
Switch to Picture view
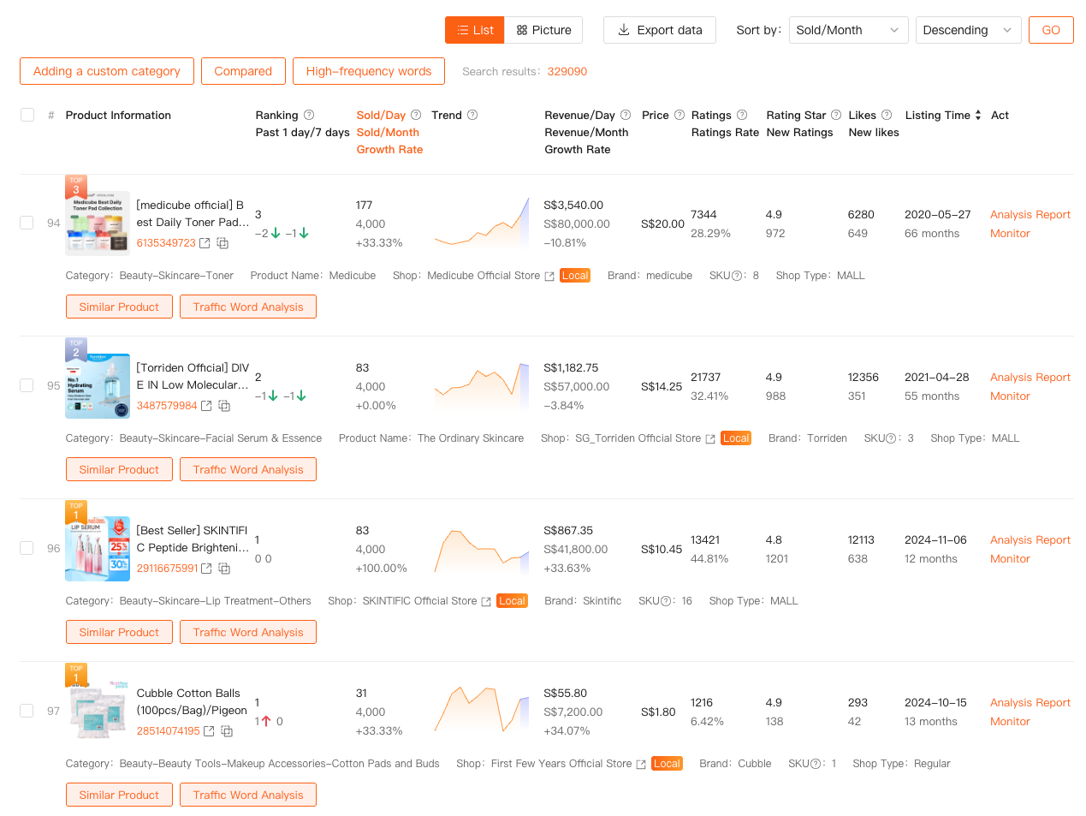coord(543,30)
